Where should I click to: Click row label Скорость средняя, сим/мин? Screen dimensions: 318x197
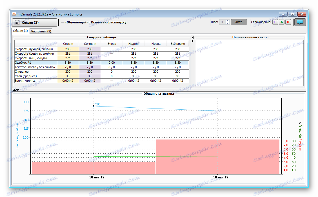point(36,54)
